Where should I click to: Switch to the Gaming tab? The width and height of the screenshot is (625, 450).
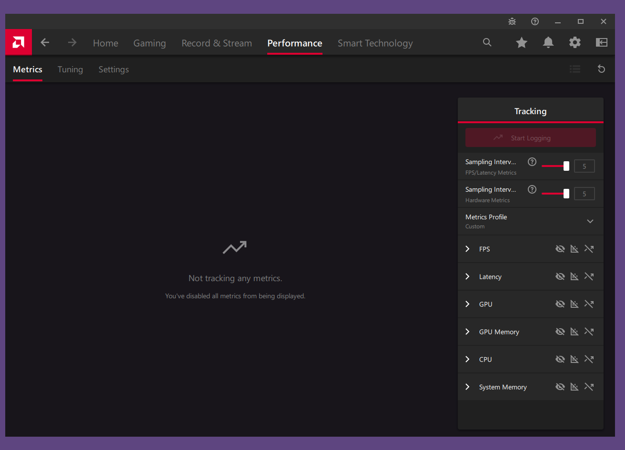click(x=150, y=43)
